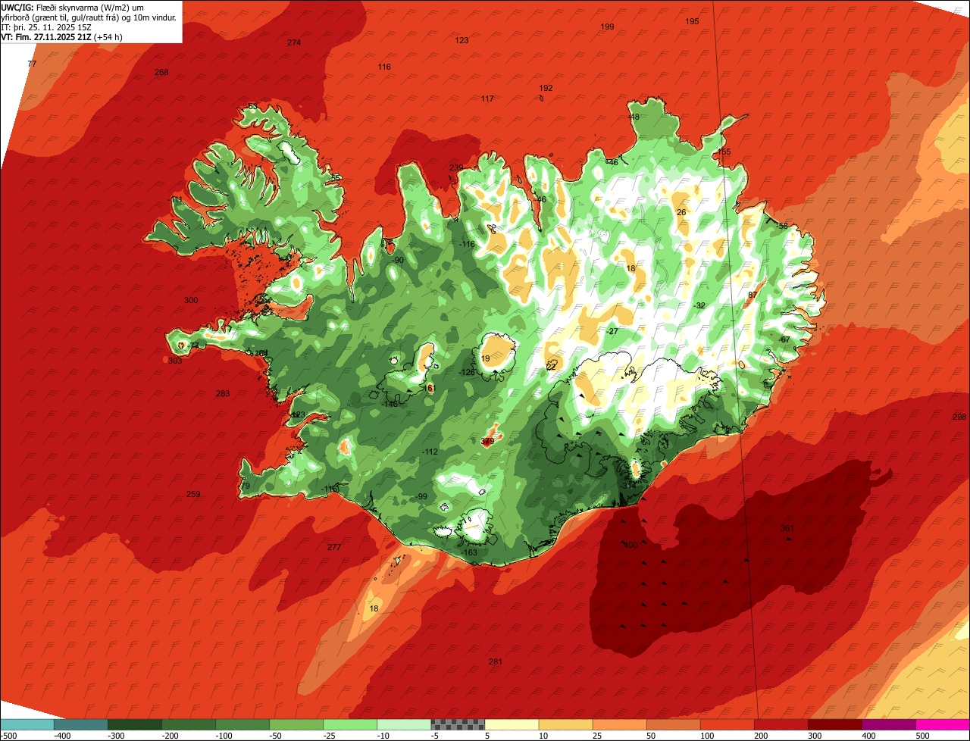Click the 'UWC/IG: Flæði skynvarma' title line
970x741 pixels.
coord(72,7)
